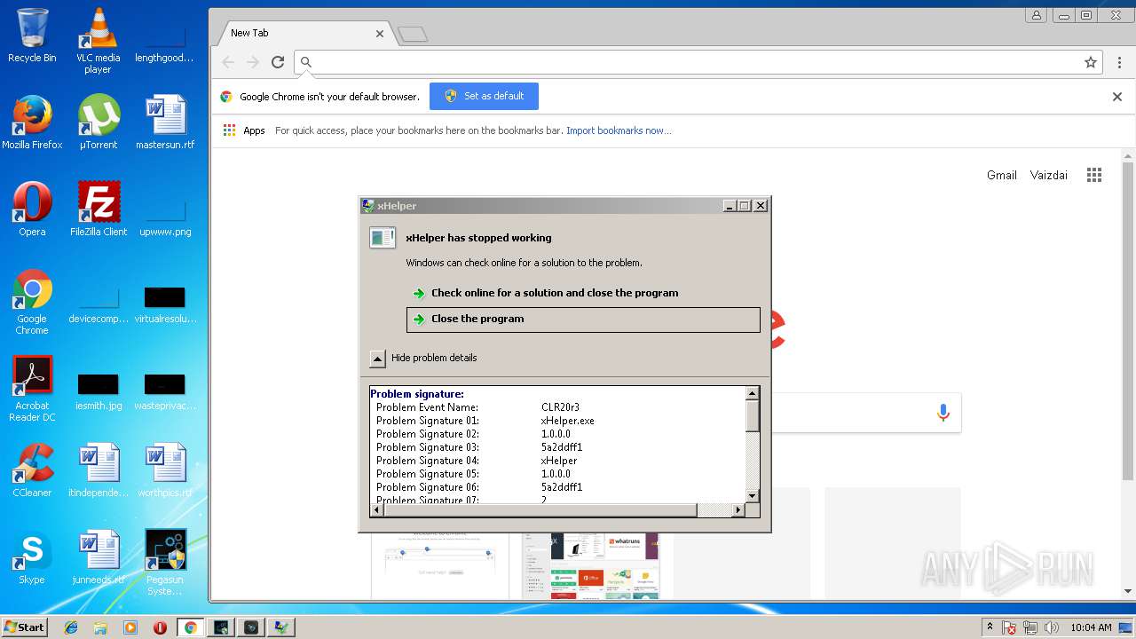Open Apps shortcut in bookmarks bar
The width and height of the screenshot is (1136, 639).
244,130
